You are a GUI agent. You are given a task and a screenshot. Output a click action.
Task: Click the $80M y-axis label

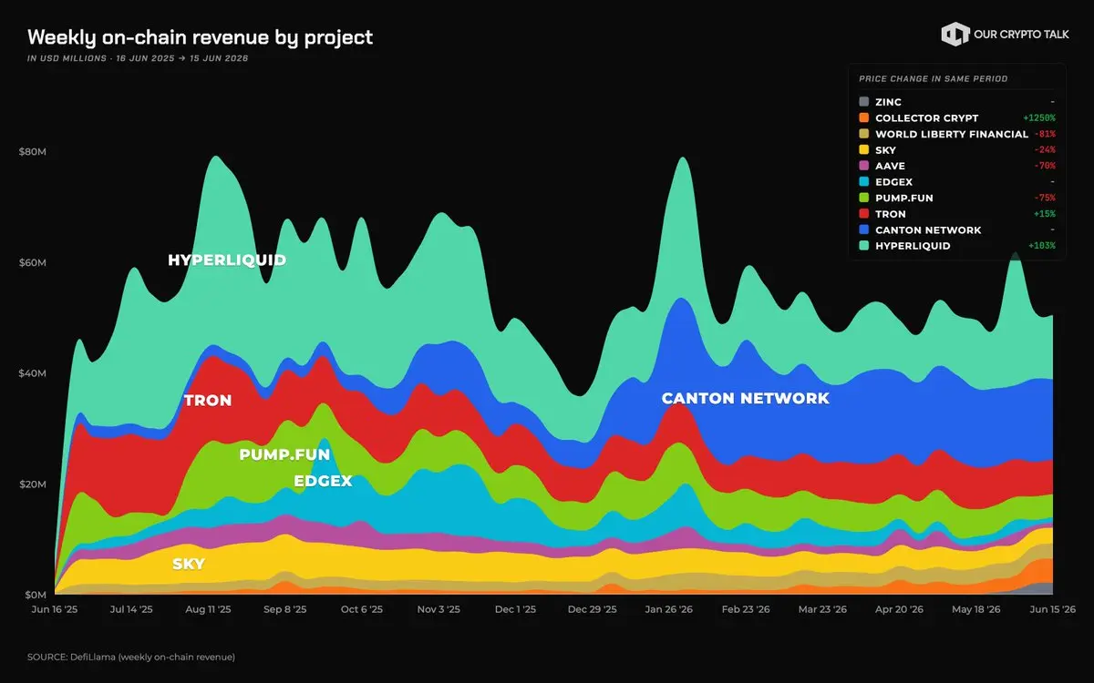click(33, 151)
